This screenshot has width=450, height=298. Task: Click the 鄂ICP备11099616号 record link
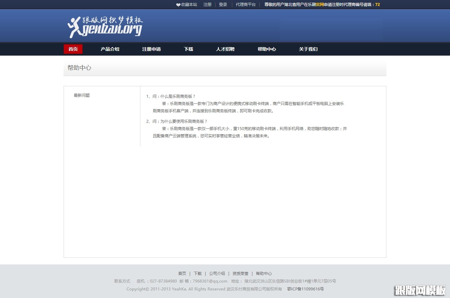click(x=305, y=289)
